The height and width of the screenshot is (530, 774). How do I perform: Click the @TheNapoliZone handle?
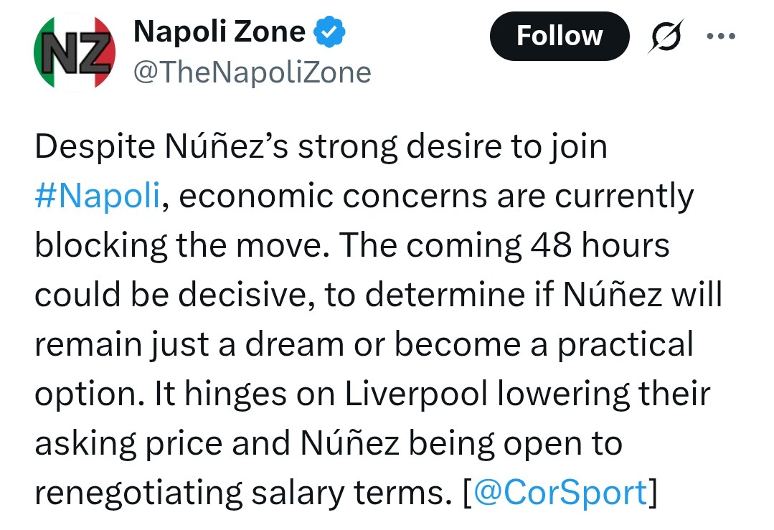pyautogui.click(x=253, y=72)
